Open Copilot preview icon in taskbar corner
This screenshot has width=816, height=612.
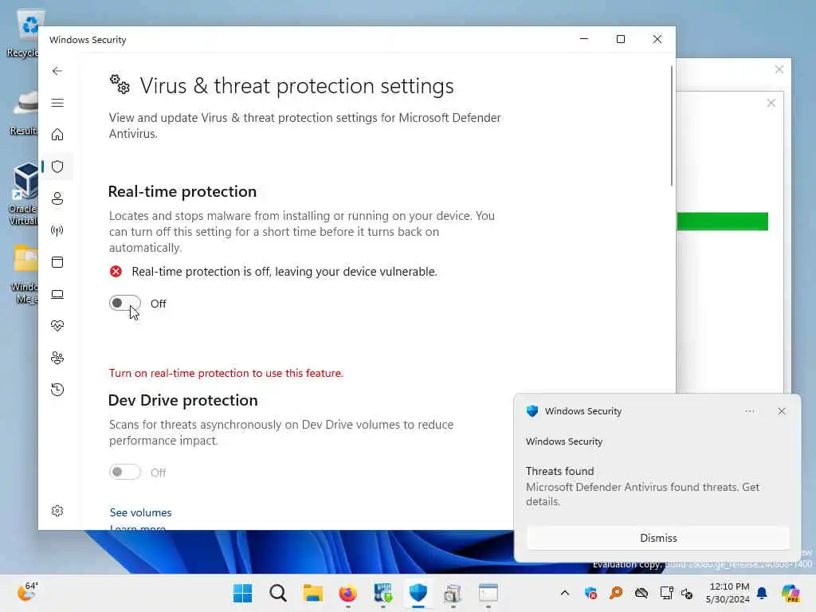[x=790, y=593]
